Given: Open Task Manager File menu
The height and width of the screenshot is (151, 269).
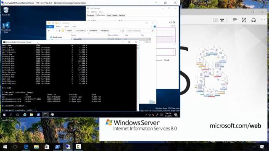Looking at the screenshot, I should [88, 12].
